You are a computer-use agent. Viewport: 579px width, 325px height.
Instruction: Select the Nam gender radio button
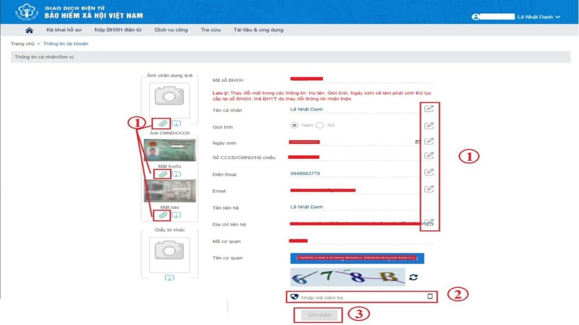pyautogui.click(x=294, y=125)
